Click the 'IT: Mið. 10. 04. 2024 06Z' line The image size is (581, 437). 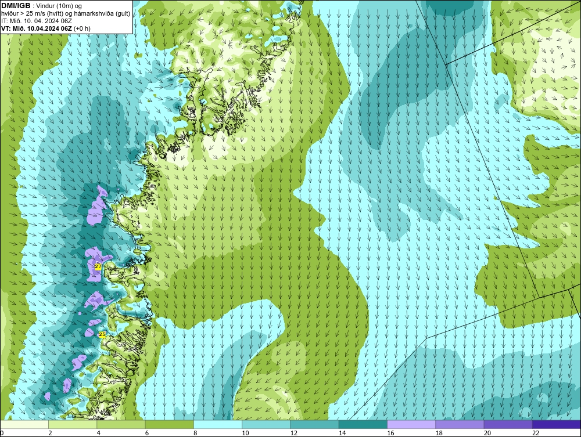click(36, 21)
